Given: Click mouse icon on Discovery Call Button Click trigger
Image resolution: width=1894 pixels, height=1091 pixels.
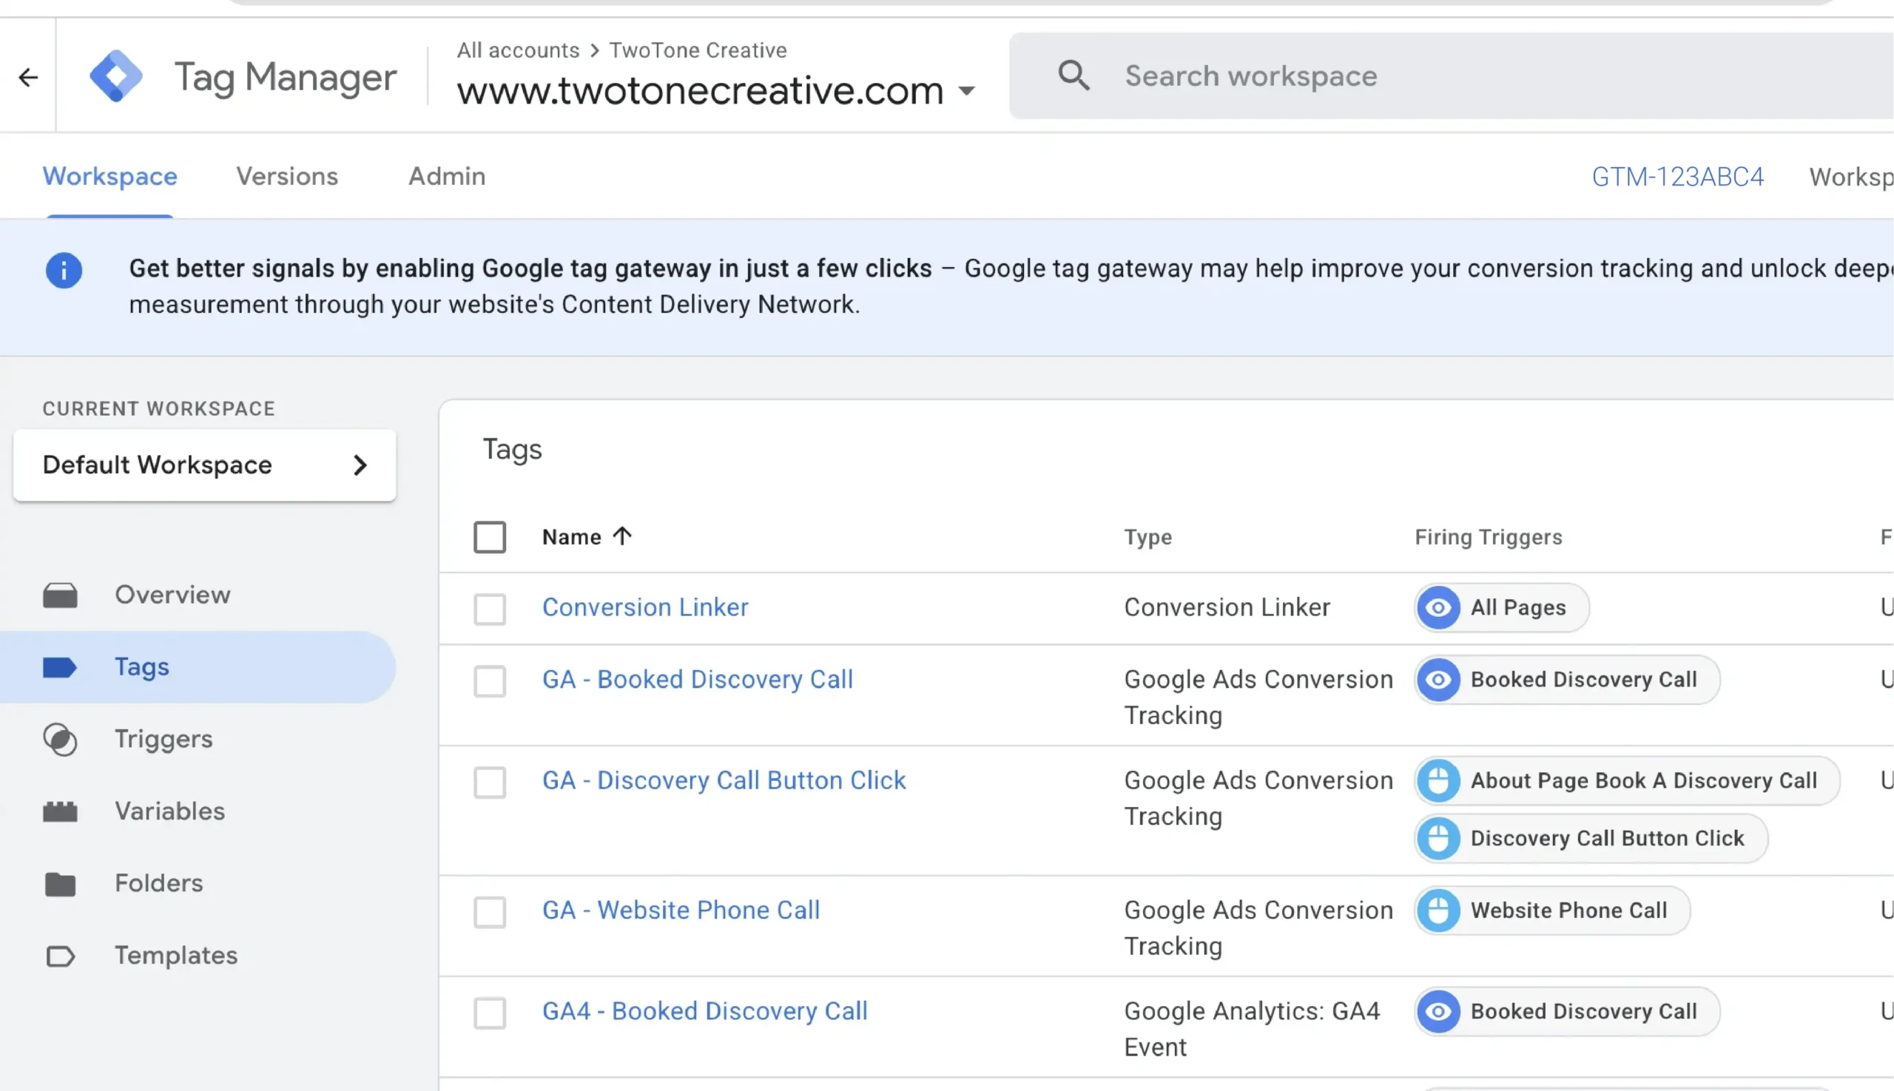Looking at the screenshot, I should [x=1438, y=839].
